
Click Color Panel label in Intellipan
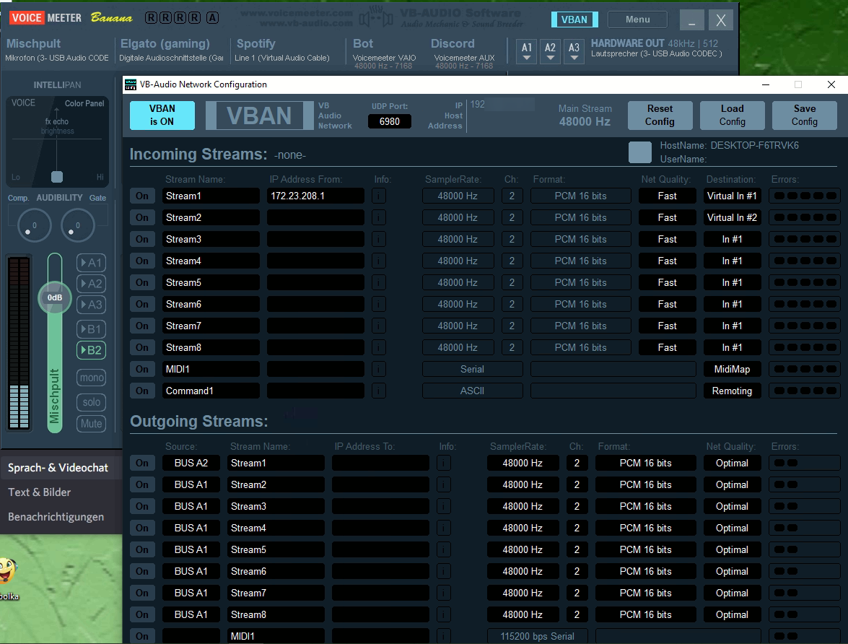coord(84,103)
